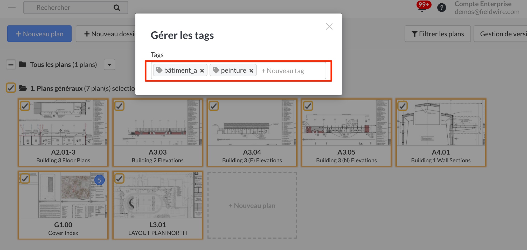This screenshot has width=527, height=250.
Task: Uncheck the G1.00 Cover Index checkbox
Action: pos(25,178)
